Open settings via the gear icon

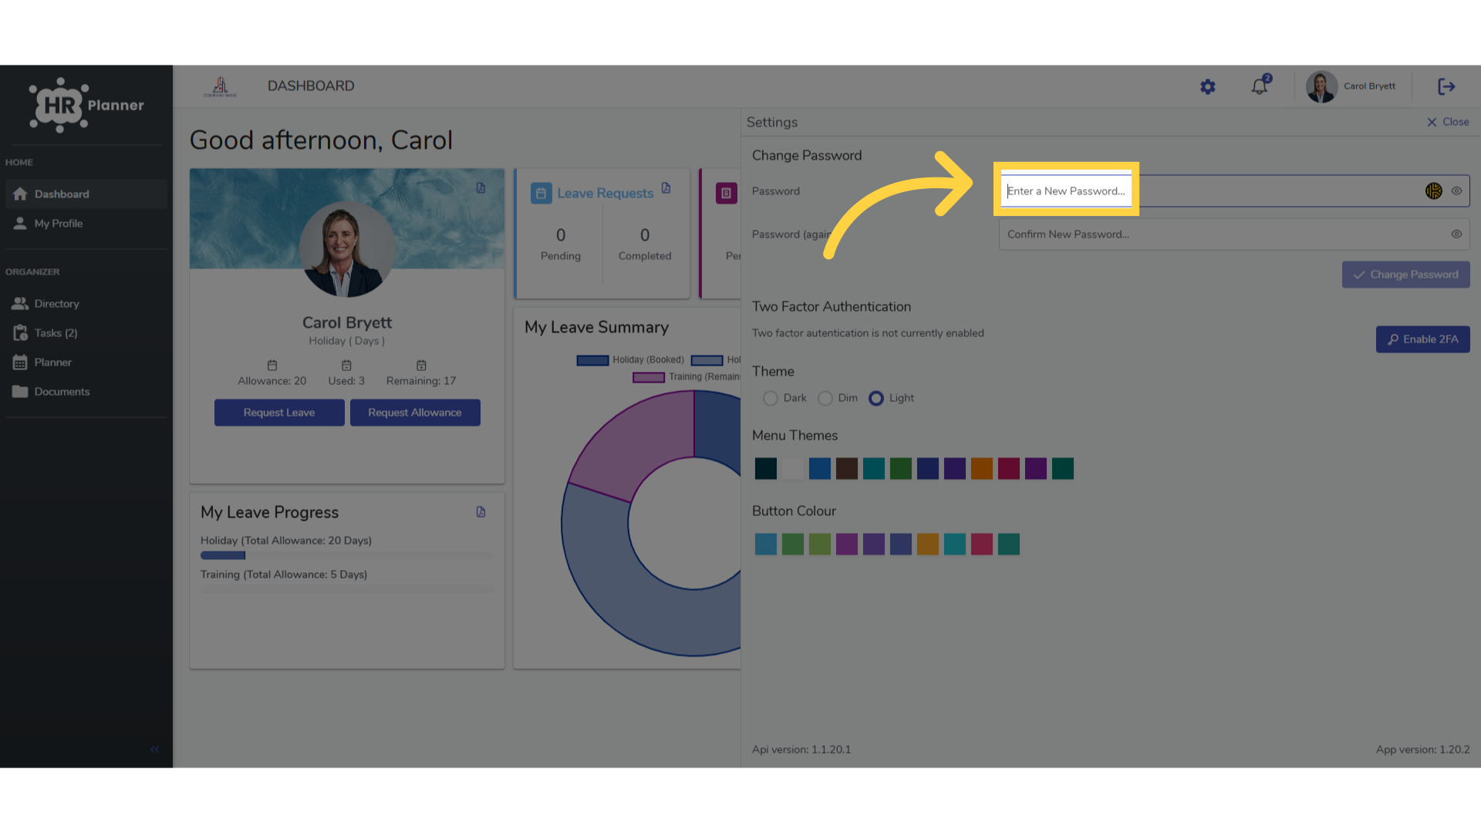[1208, 87]
